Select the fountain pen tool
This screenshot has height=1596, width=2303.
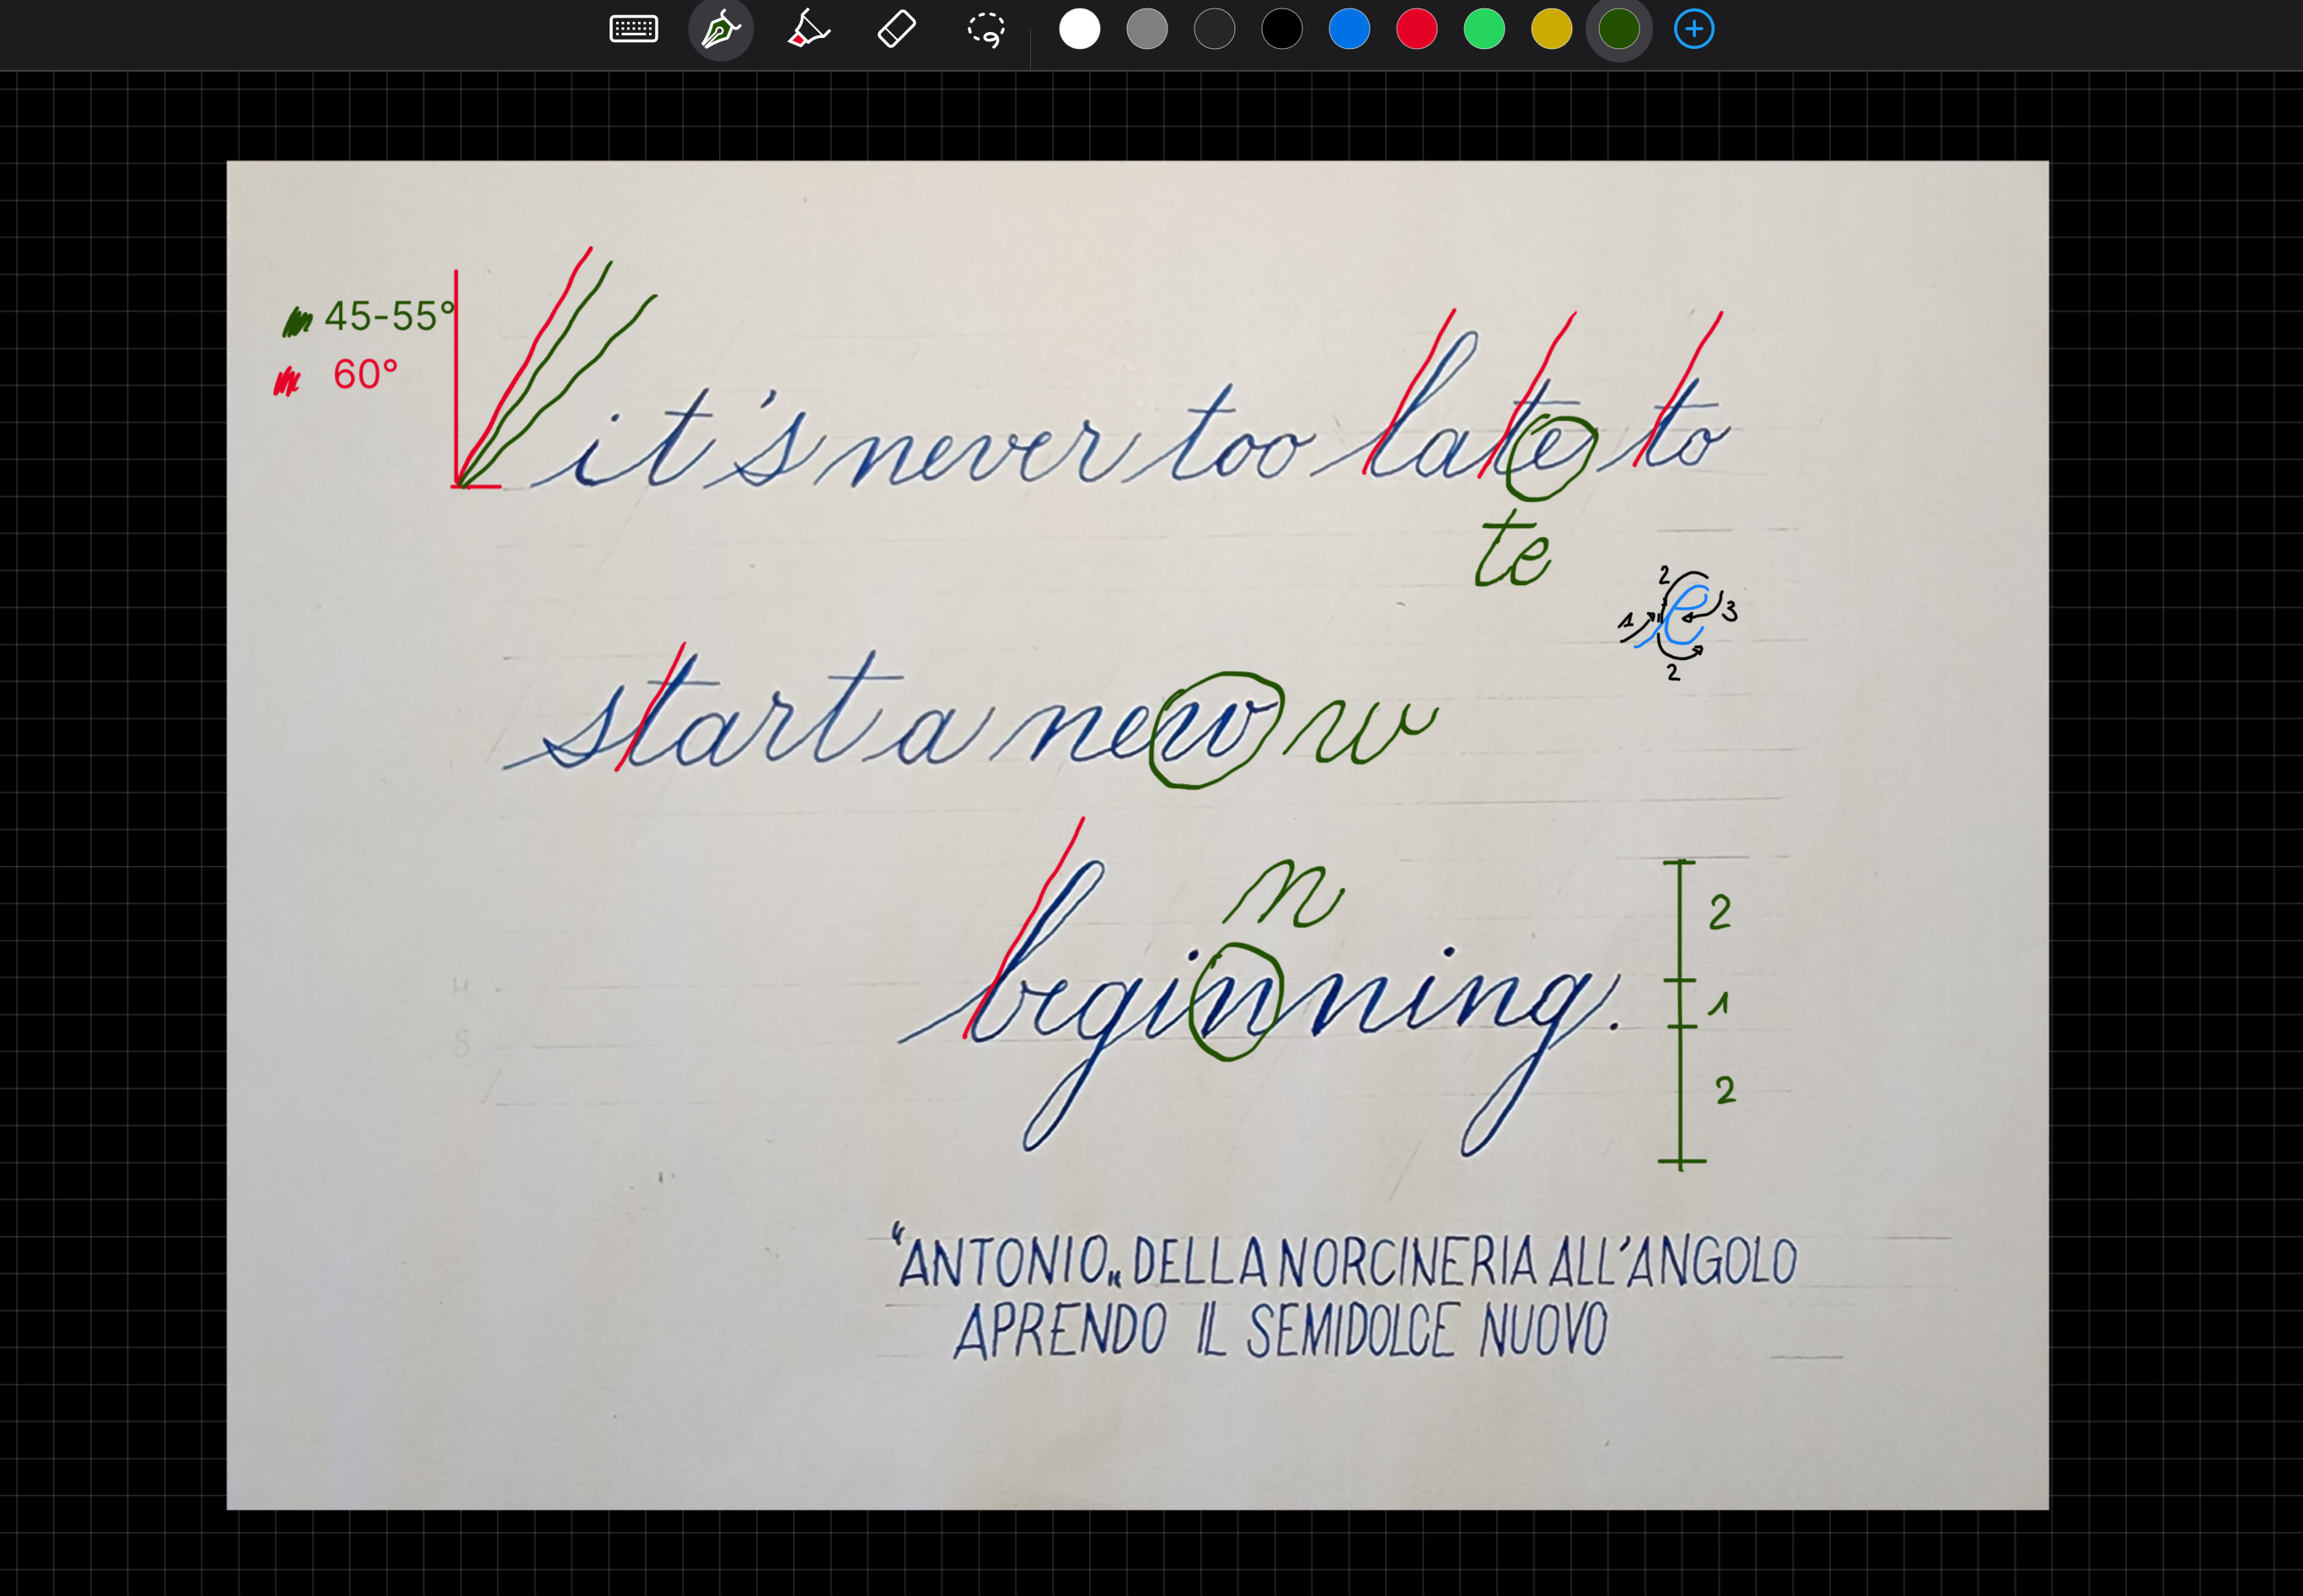coord(720,29)
